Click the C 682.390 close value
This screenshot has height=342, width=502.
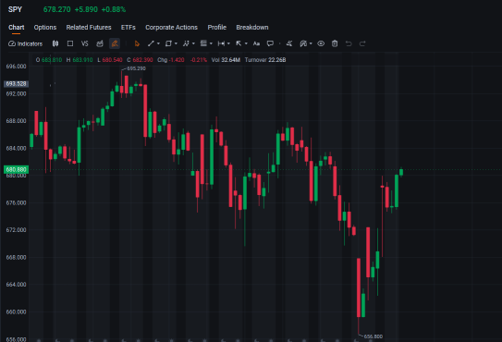(x=140, y=60)
